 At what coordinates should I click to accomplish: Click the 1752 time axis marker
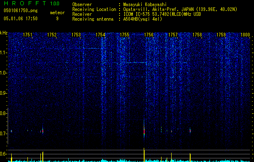pos(52,34)
